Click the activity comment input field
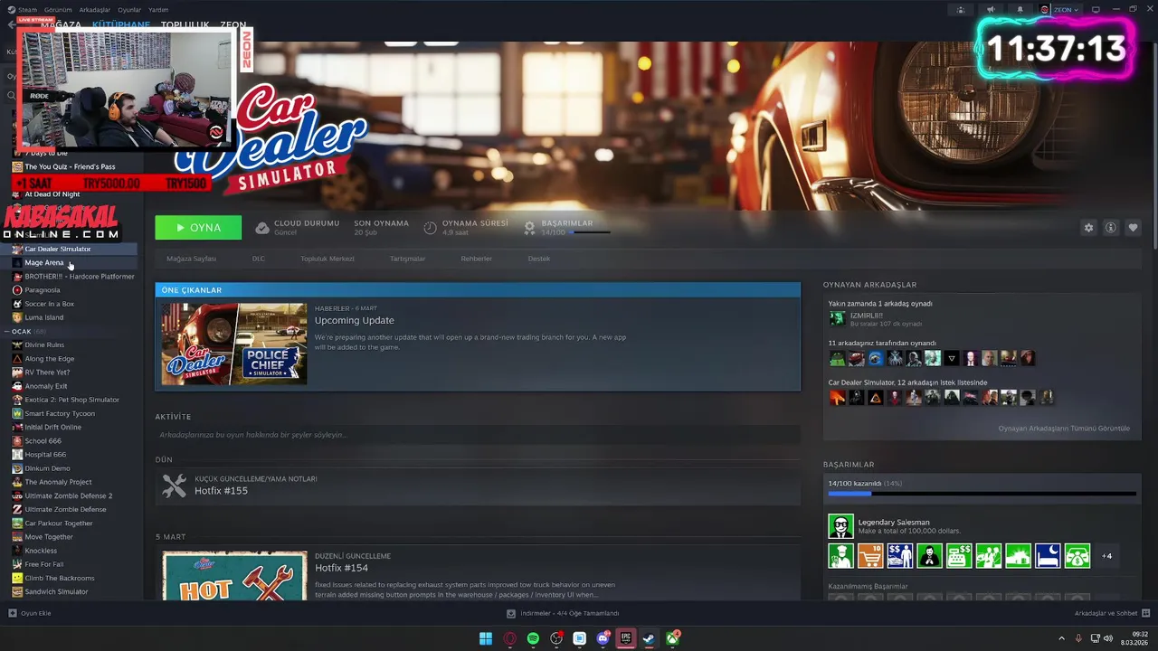The width and height of the screenshot is (1158, 651). 478,435
